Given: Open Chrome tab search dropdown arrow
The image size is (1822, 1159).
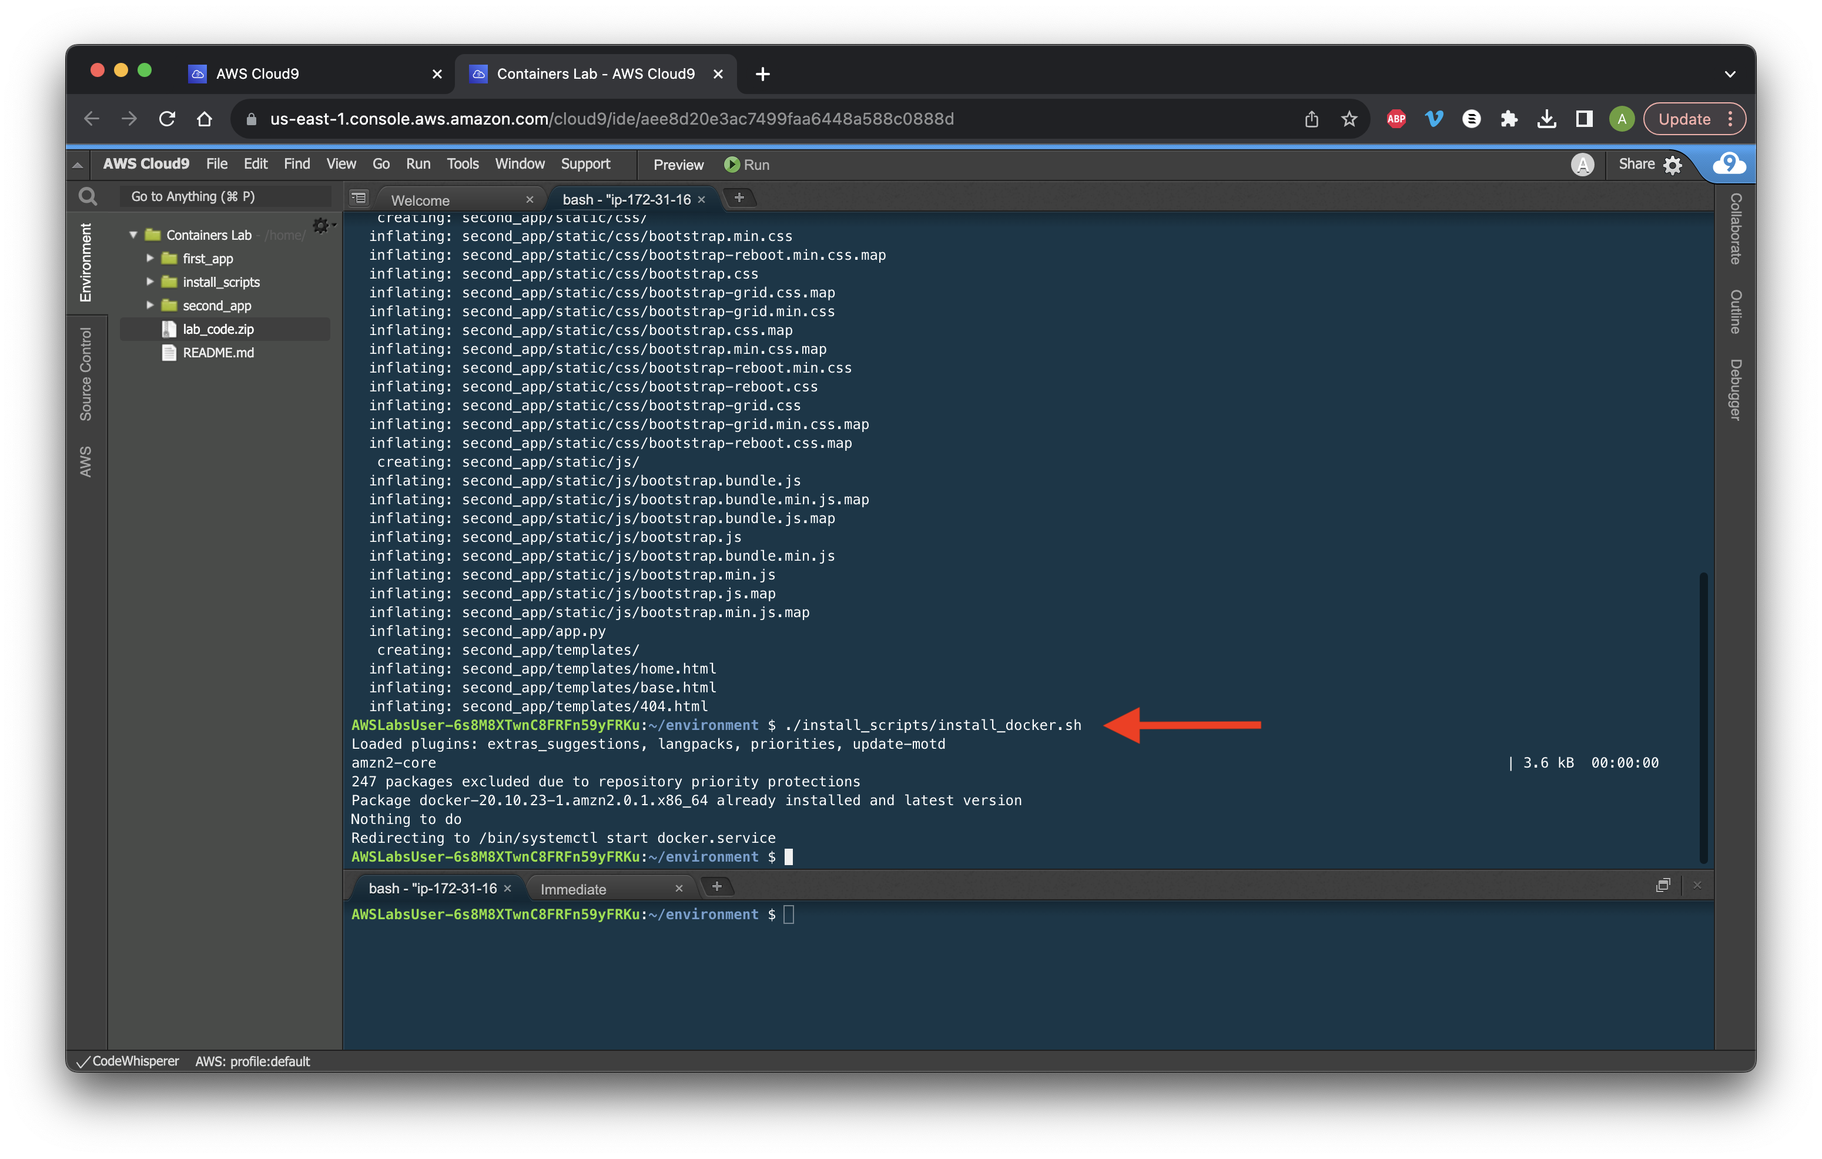Looking at the screenshot, I should [x=1730, y=74].
